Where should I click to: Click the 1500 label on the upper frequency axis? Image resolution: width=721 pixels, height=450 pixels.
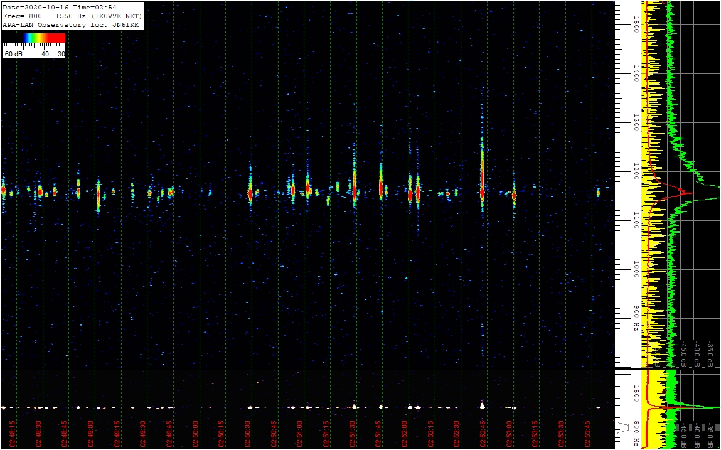pyautogui.click(x=636, y=23)
